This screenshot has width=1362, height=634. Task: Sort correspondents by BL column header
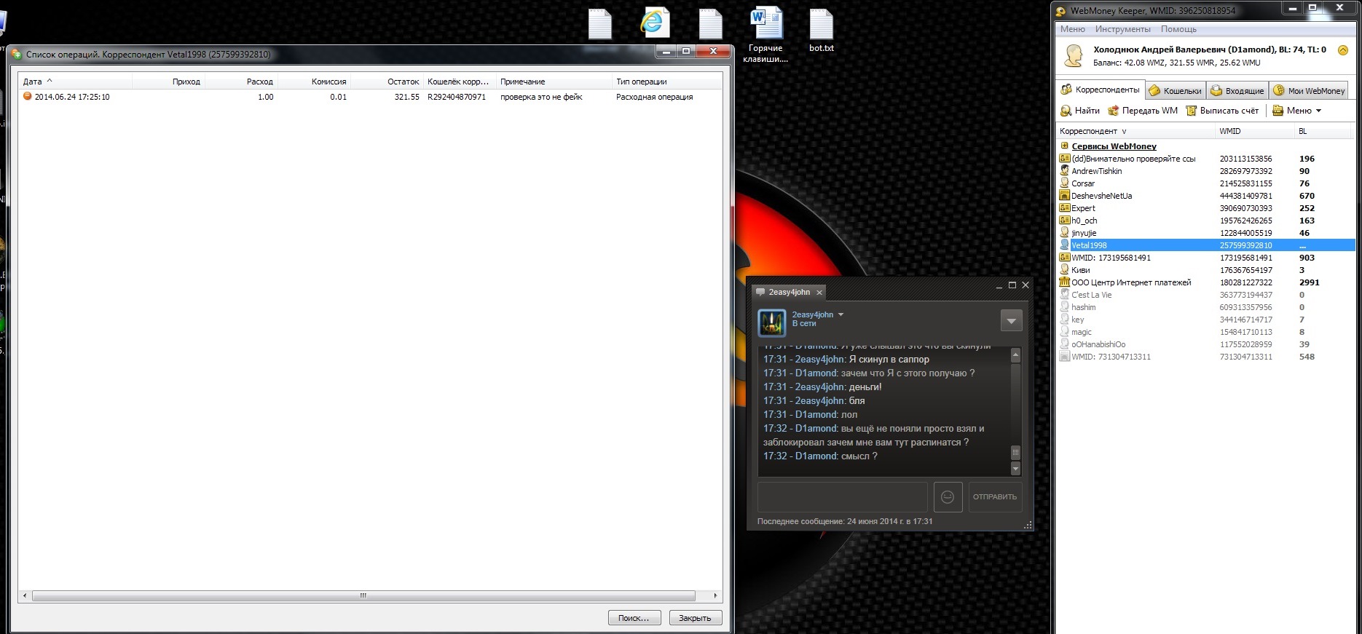[1323, 131]
